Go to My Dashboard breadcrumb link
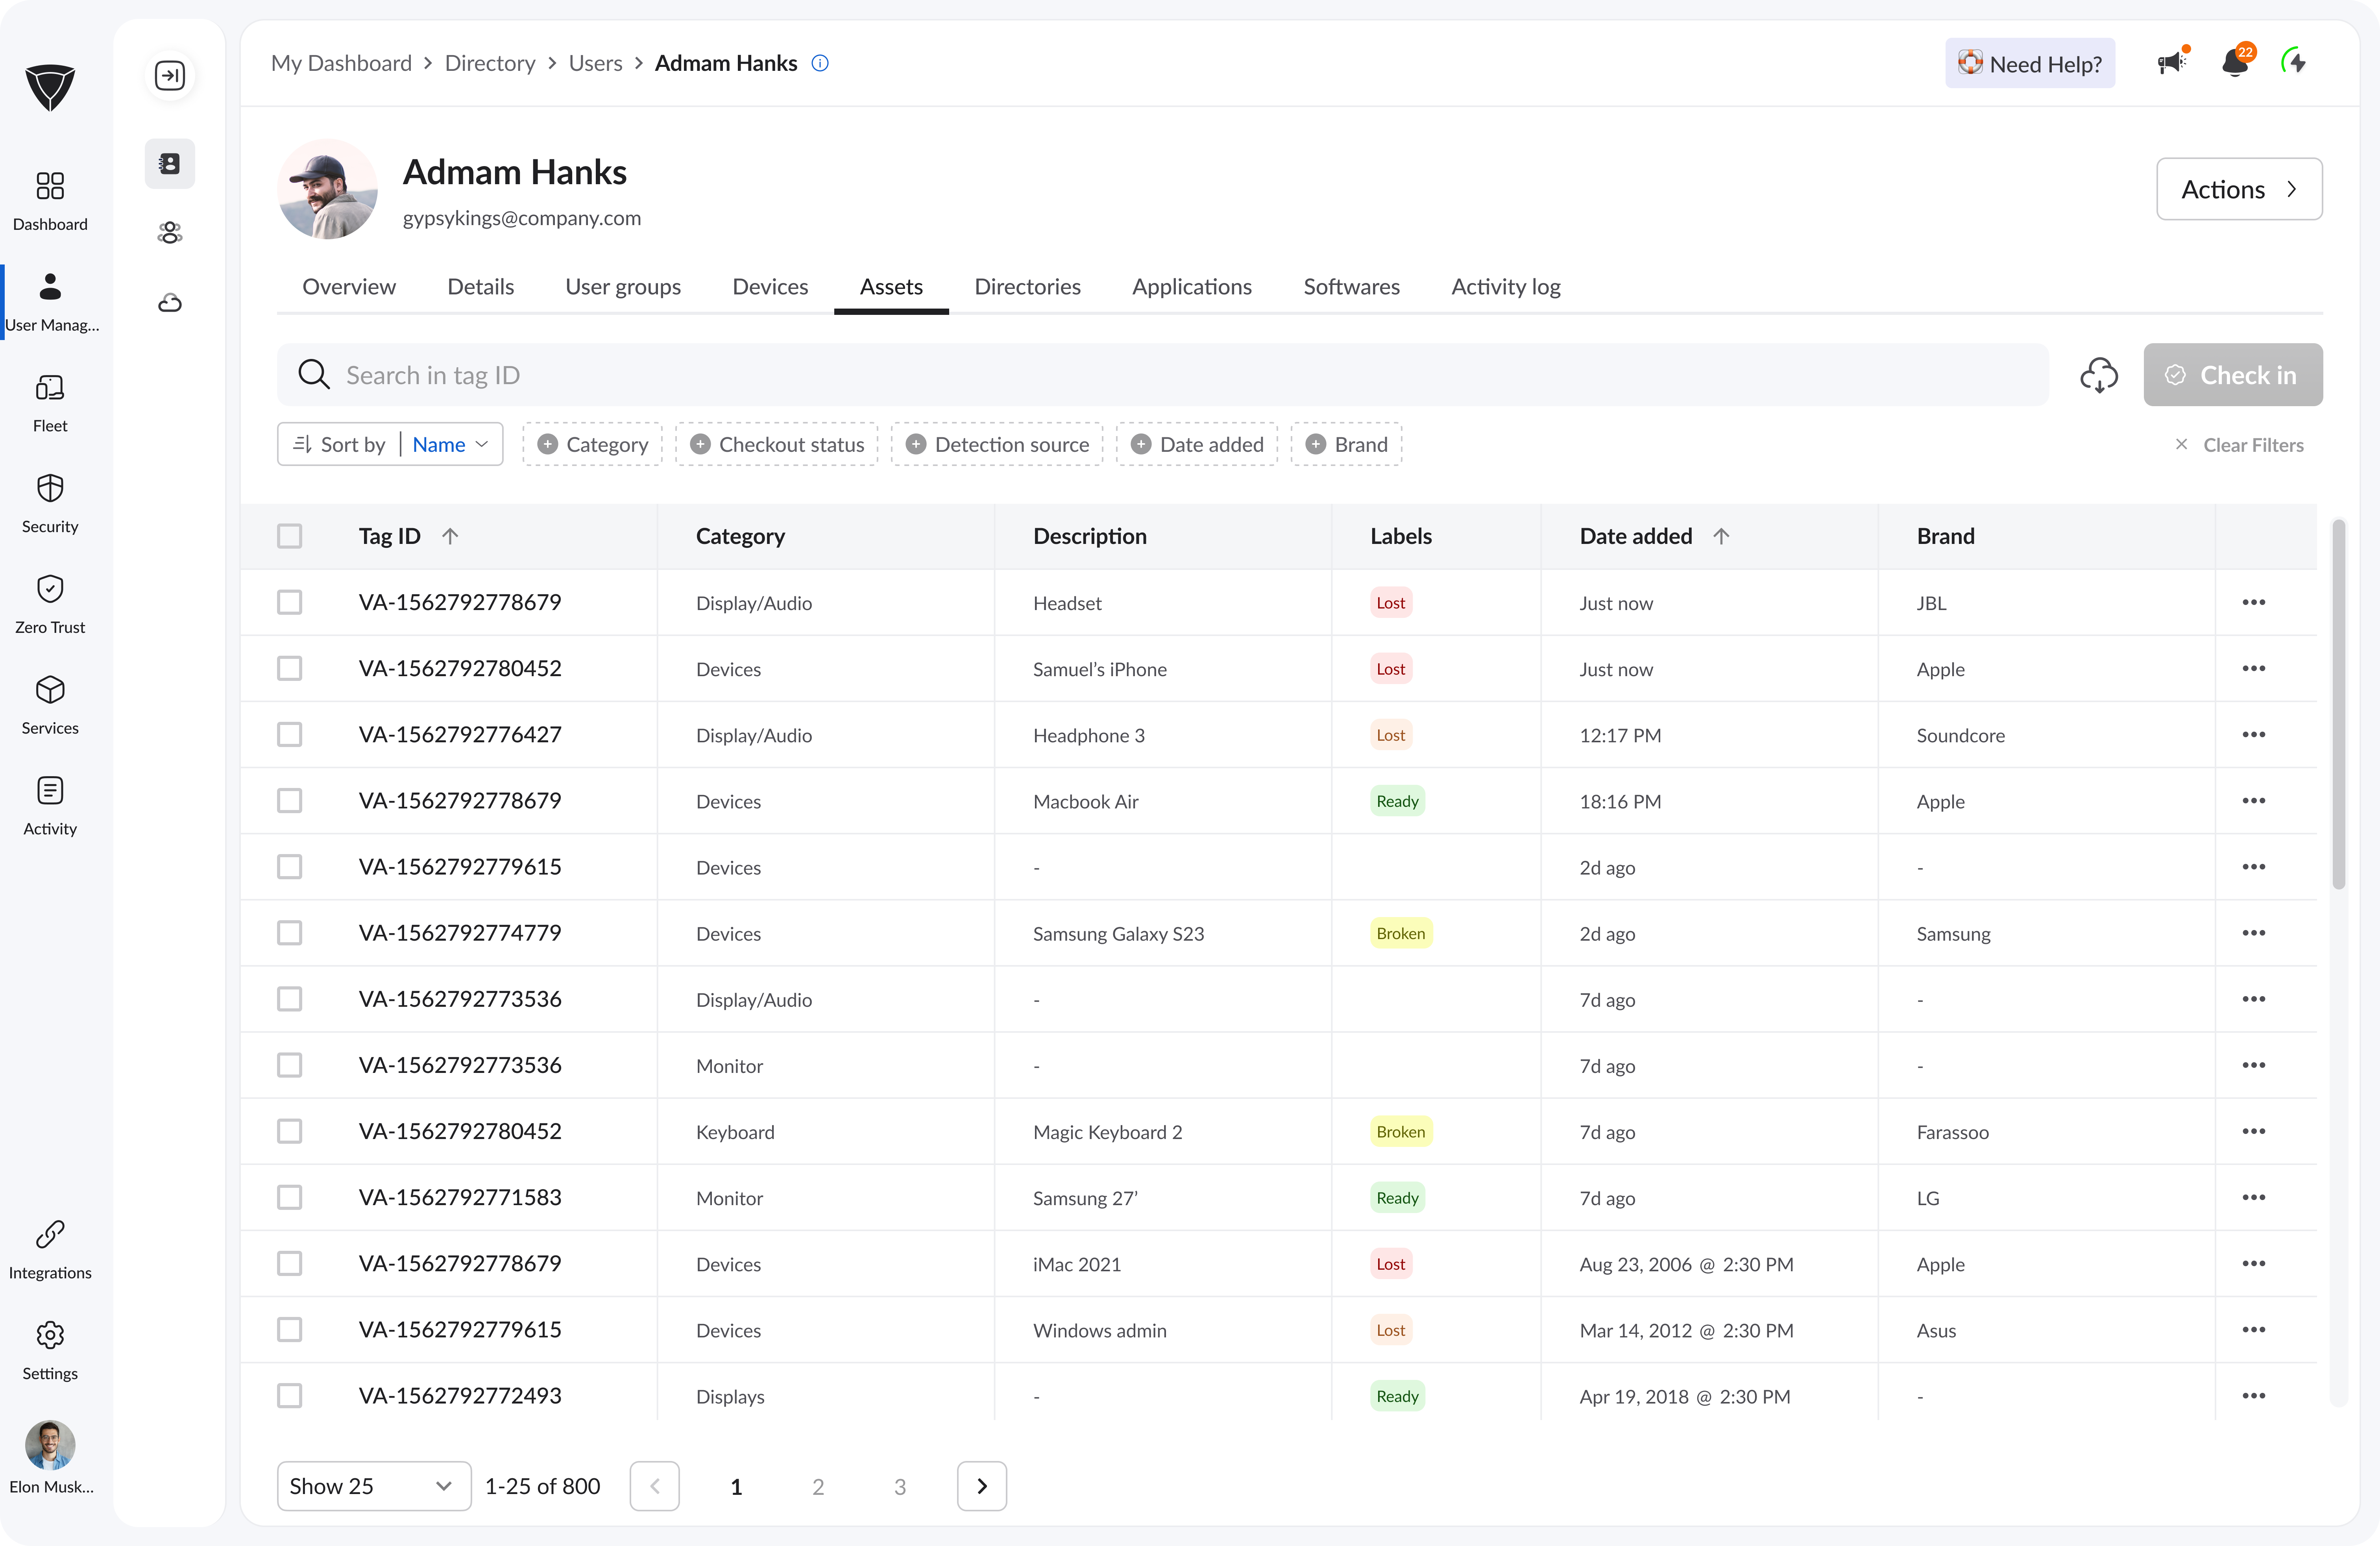2380x1546 pixels. click(341, 63)
